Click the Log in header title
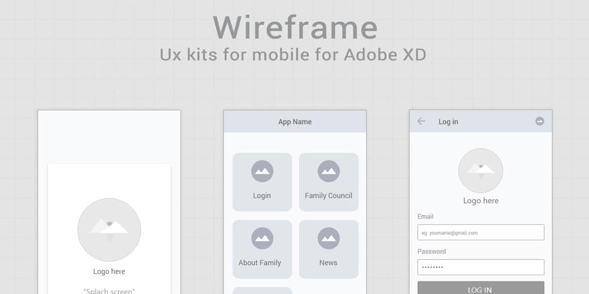589x294 pixels. point(448,122)
